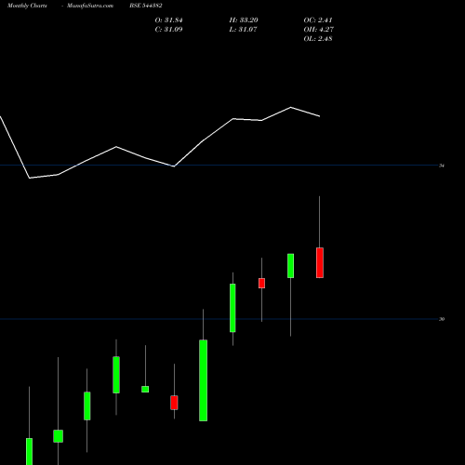Click the small red candle near 31
The width and height of the screenshot is (465, 465).
pos(261,283)
